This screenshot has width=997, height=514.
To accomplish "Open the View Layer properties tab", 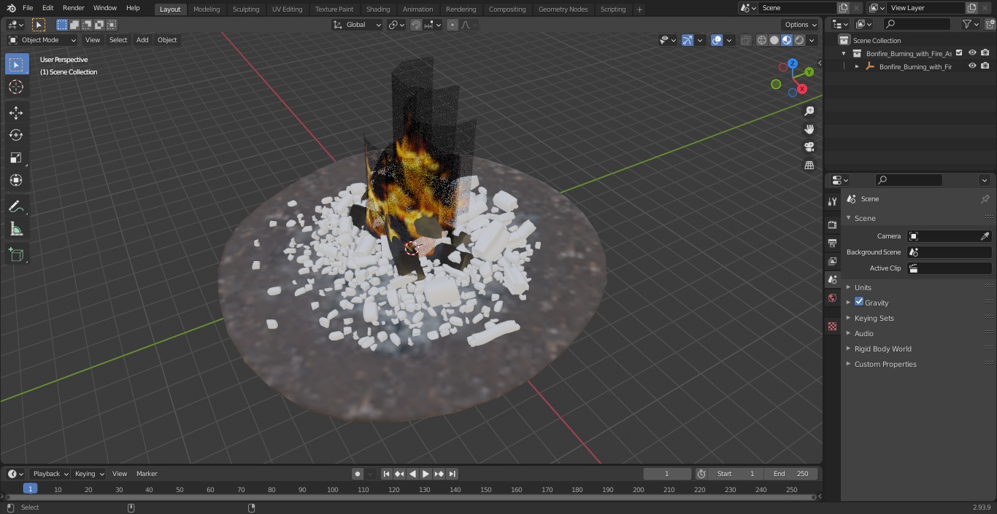I will 832,261.
